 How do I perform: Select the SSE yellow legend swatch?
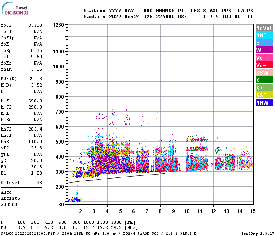click(264, 95)
